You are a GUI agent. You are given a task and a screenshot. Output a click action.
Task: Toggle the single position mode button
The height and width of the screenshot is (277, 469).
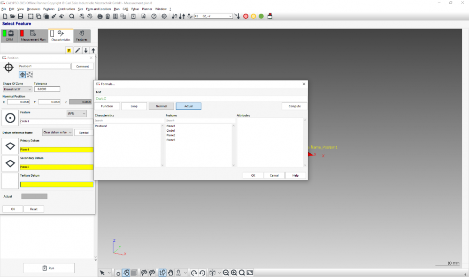(22, 75)
